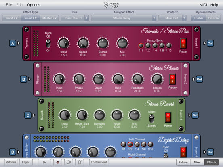Open the Help menu
The width and height of the screenshot is (223, 167).
pos(214,5)
